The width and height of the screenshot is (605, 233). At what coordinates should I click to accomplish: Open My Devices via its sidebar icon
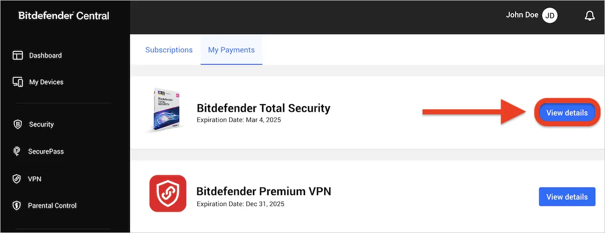coord(18,82)
